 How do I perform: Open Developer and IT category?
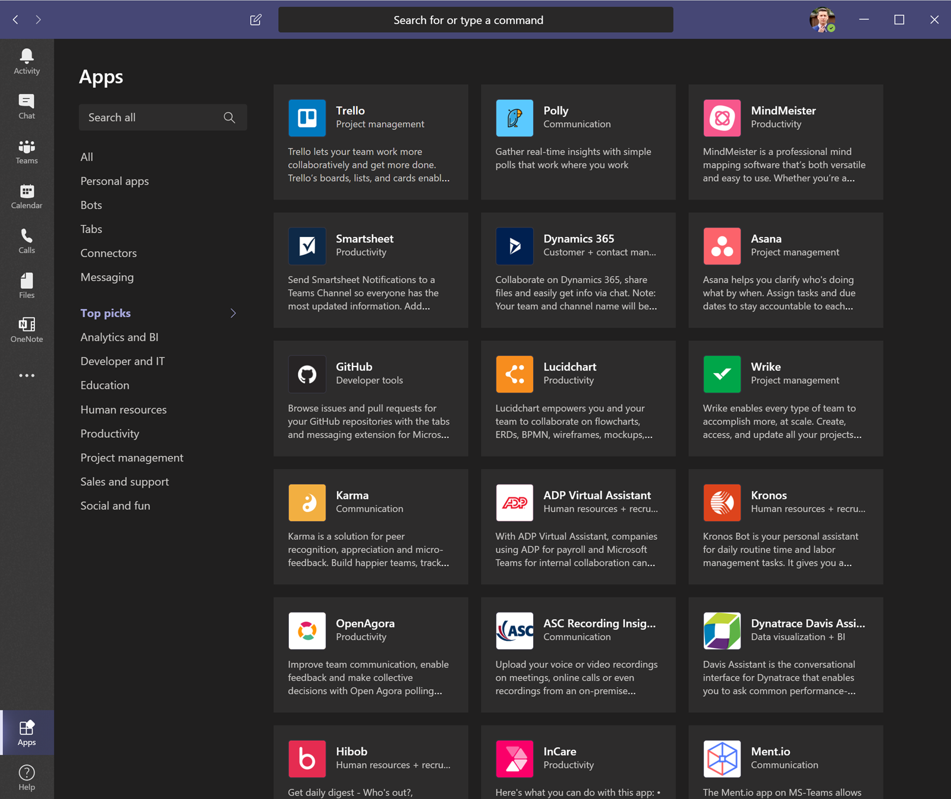122,361
